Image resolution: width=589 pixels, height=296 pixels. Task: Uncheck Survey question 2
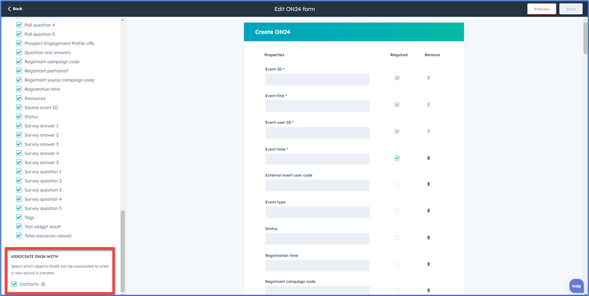[19, 180]
